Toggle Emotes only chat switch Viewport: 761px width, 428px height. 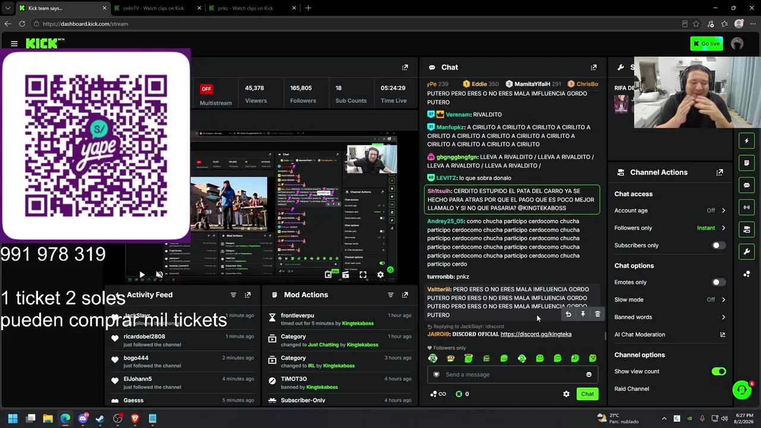[x=719, y=282]
